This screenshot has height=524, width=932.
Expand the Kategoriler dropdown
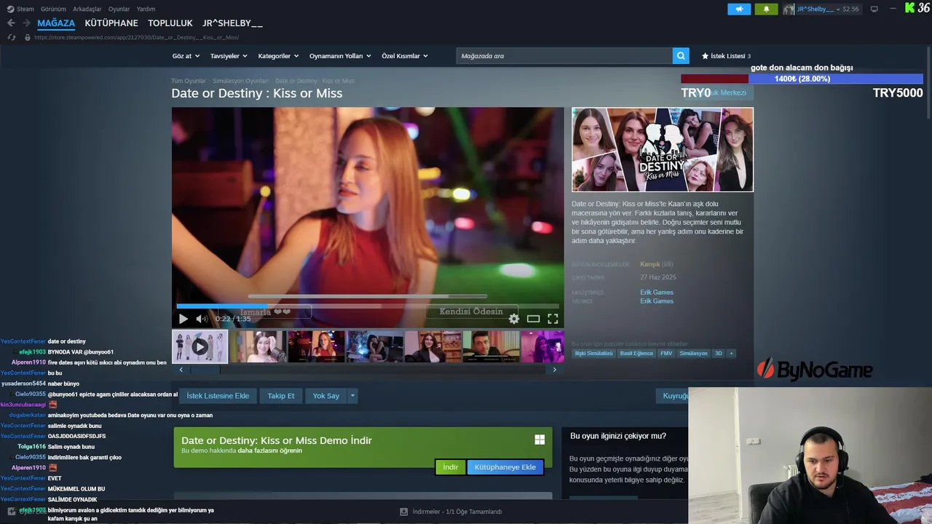278,56
